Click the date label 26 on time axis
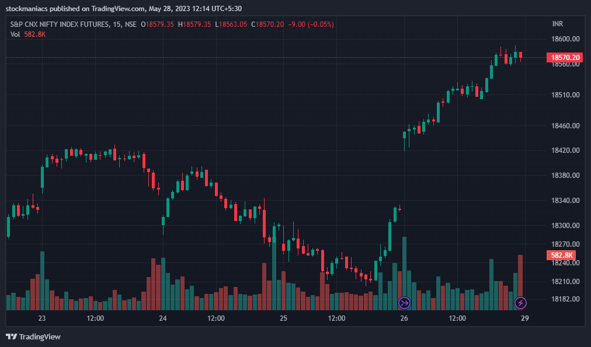This screenshot has width=591, height=347. (404, 318)
